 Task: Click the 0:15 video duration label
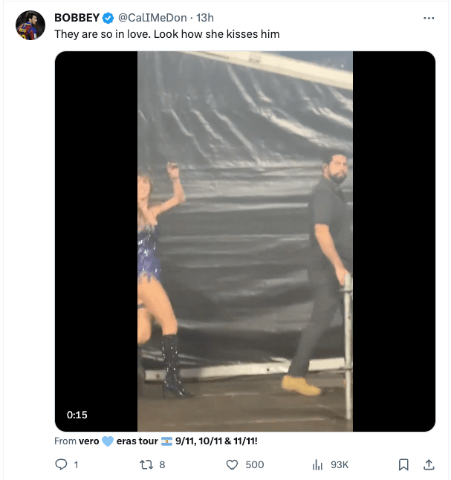tap(77, 415)
